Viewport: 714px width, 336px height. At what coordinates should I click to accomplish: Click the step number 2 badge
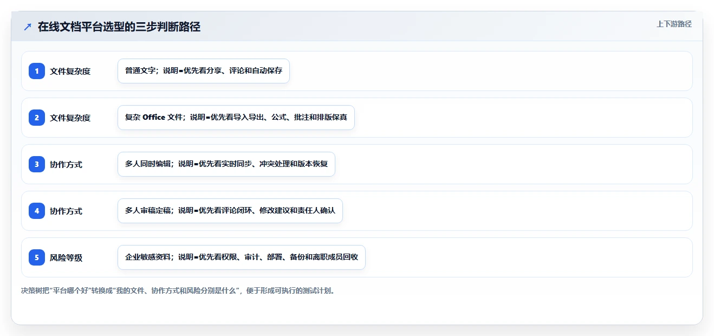[37, 118]
